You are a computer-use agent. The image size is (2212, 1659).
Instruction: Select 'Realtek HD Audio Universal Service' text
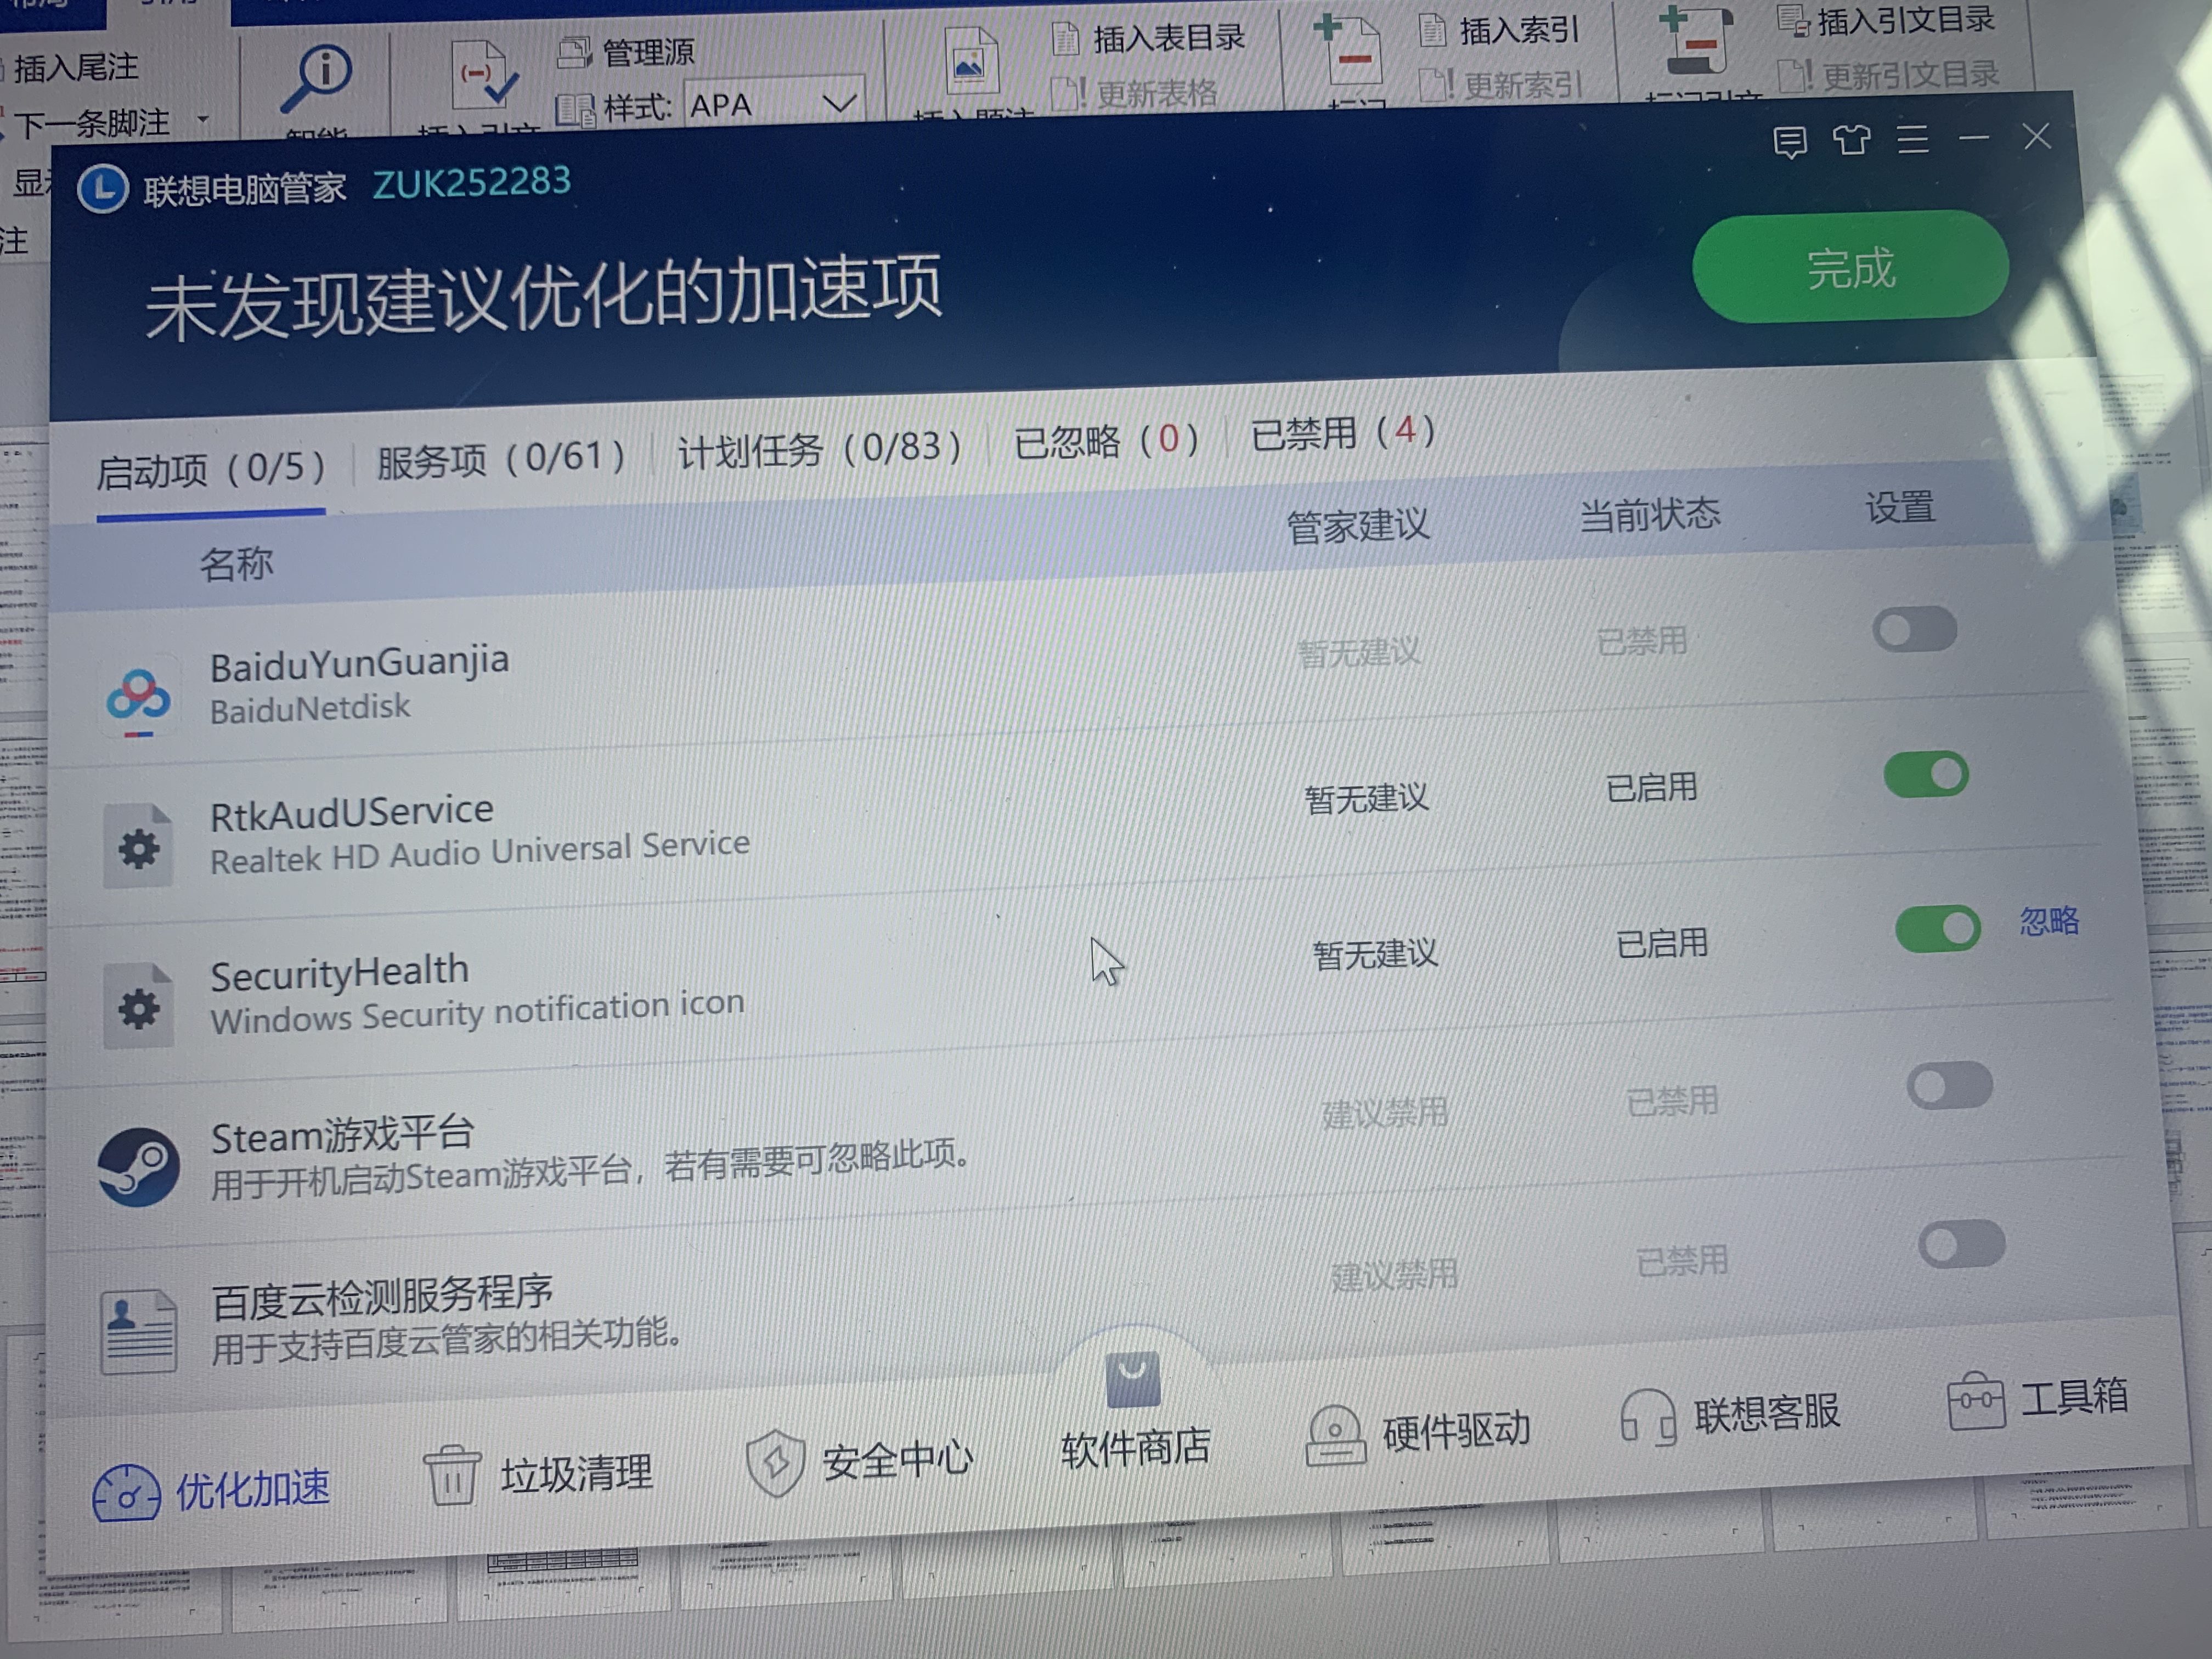pos(480,852)
